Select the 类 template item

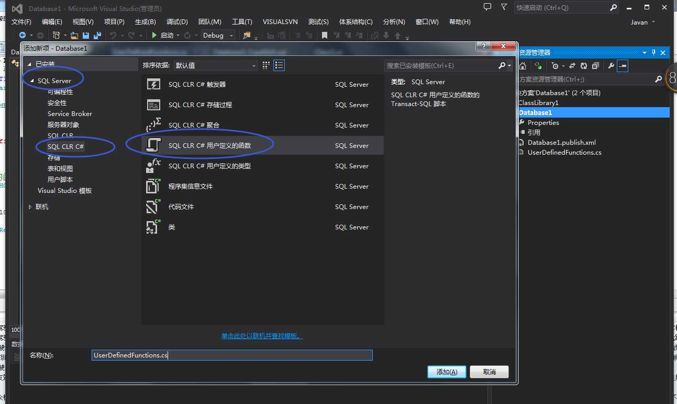[262, 227]
